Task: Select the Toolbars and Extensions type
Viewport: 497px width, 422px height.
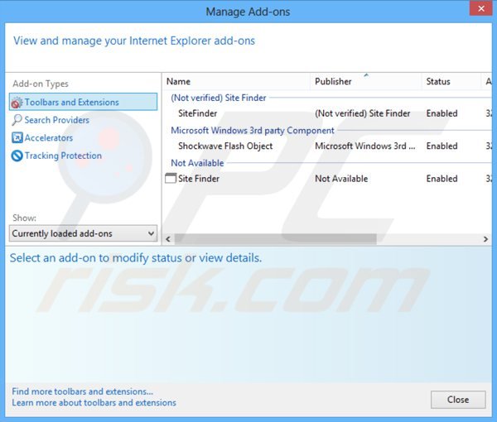Action: coord(83,102)
